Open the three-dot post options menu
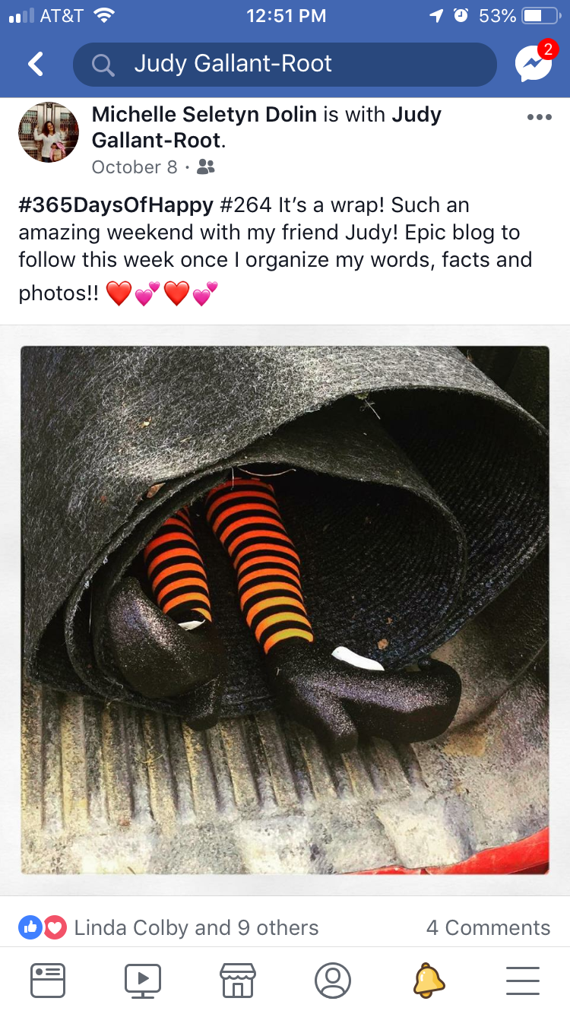 coord(539,117)
